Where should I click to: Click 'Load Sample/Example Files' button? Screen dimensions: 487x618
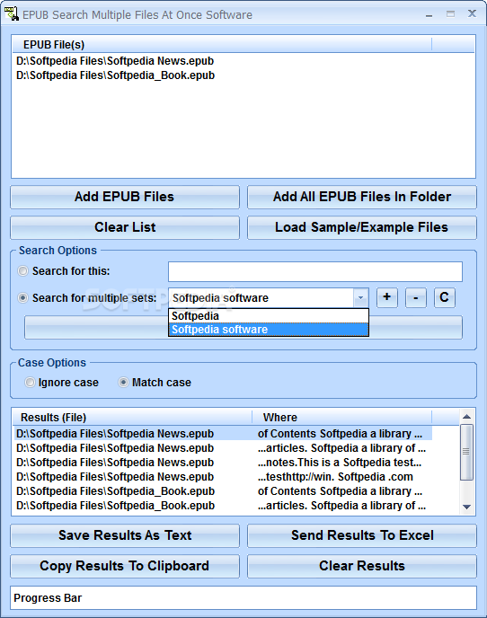click(x=362, y=227)
